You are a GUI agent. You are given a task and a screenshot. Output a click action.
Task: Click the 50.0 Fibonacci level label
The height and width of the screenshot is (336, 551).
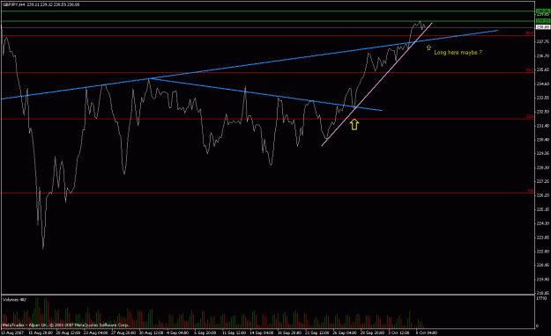pos(530,33)
